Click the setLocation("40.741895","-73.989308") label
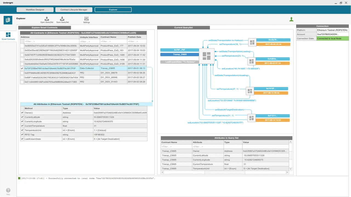Viewport: 351px width, 197px height. (x=240, y=69)
